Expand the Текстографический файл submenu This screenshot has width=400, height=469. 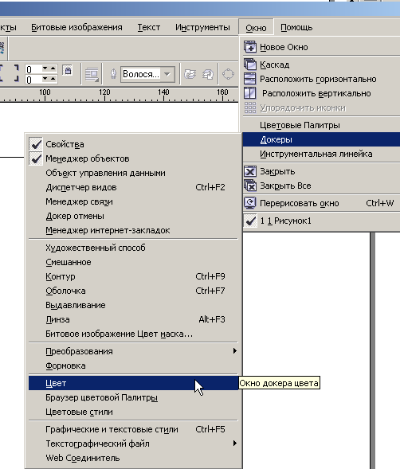133,444
